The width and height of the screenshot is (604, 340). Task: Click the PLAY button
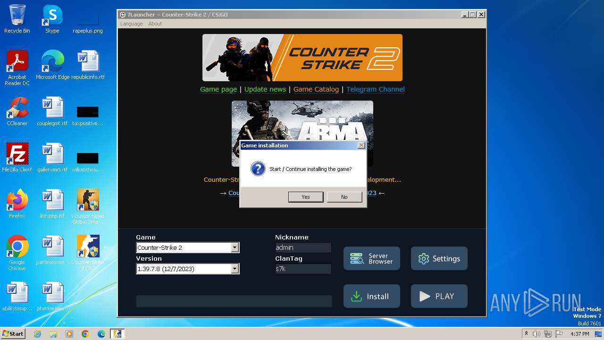point(439,296)
